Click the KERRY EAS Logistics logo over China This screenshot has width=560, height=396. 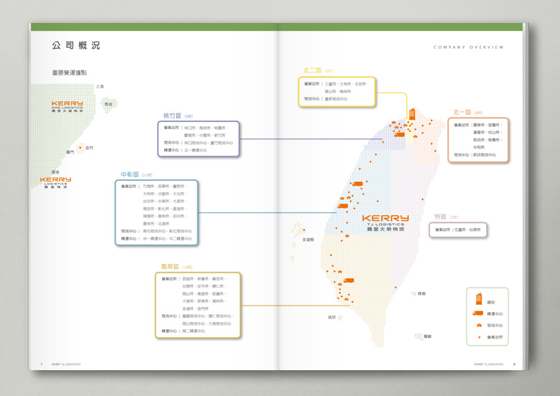67,107
